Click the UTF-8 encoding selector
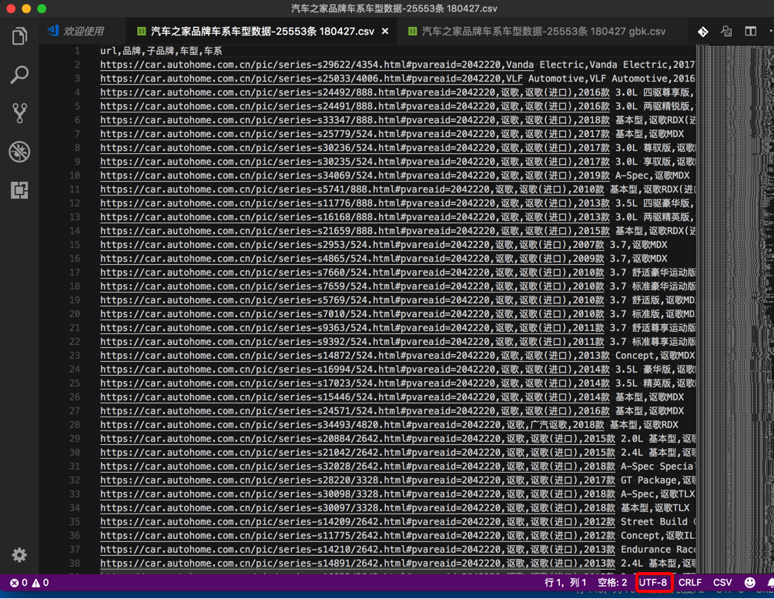The width and height of the screenshot is (774, 599). click(x=652, y=583)
